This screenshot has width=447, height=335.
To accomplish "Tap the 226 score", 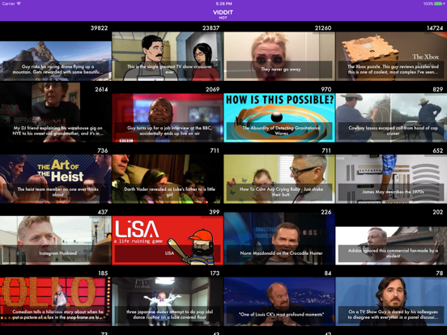I will click(x=326, y=212).
